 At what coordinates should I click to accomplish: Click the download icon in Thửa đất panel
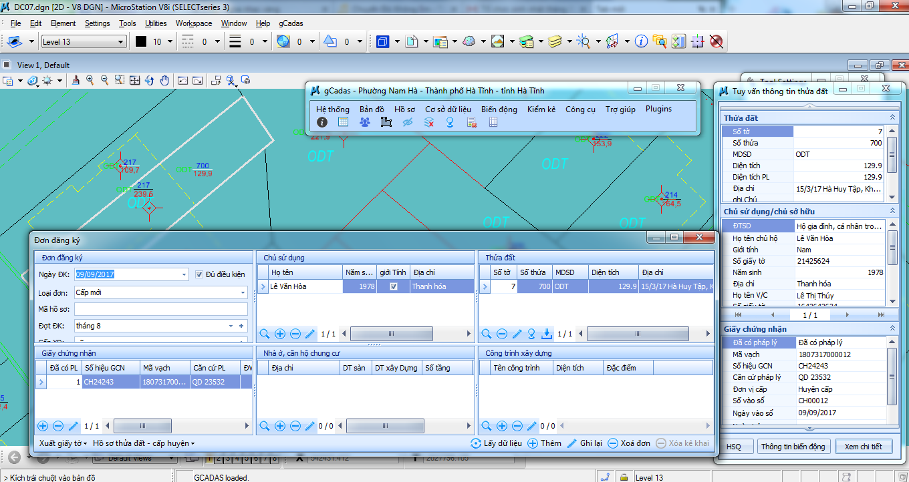[547, 334]
